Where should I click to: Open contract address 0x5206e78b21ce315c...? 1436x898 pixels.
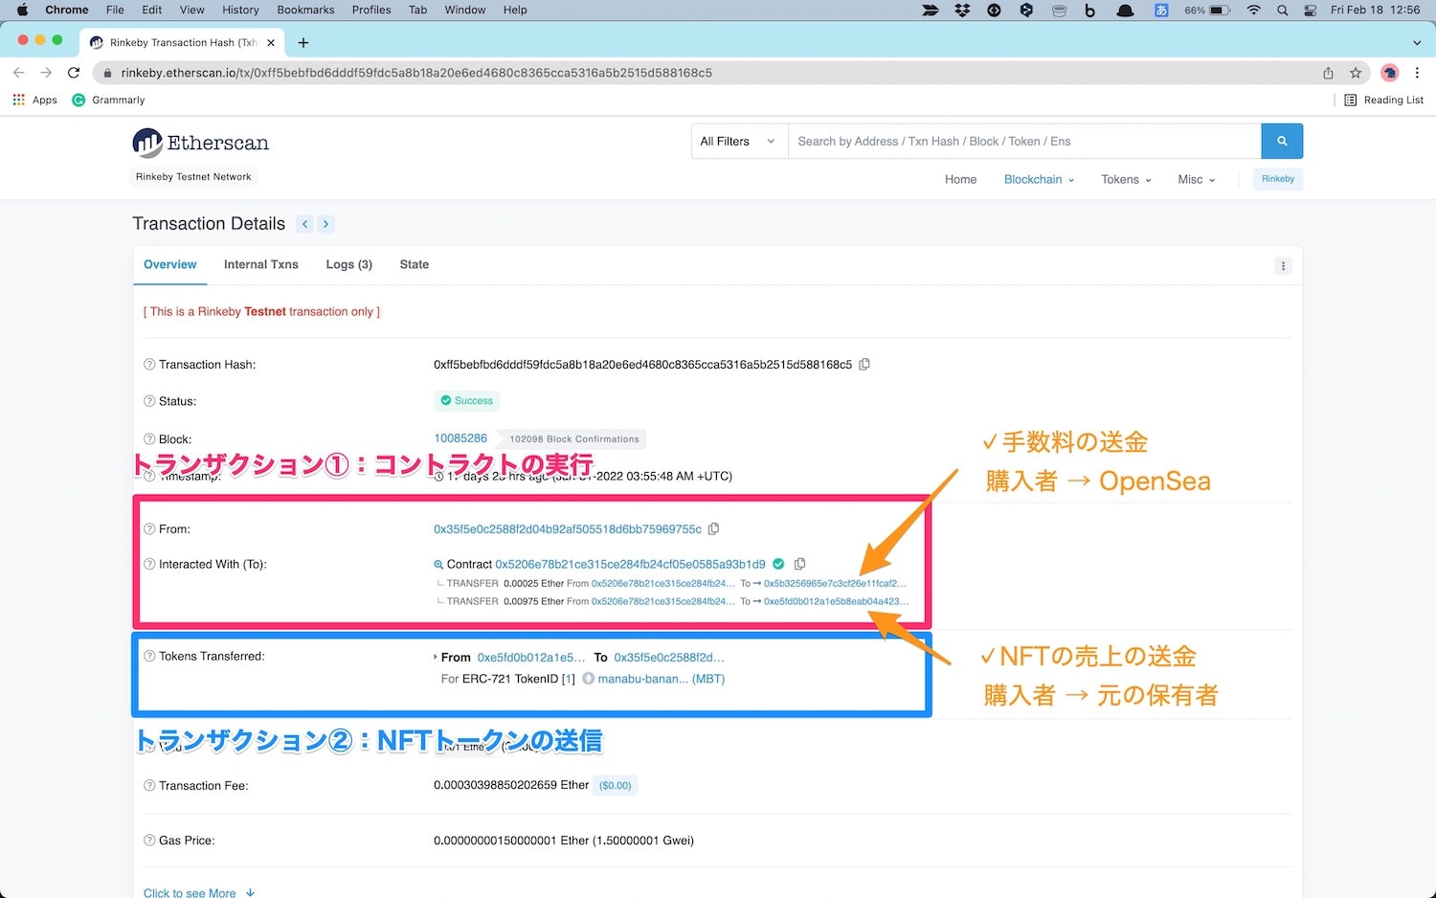coord(630,564)
